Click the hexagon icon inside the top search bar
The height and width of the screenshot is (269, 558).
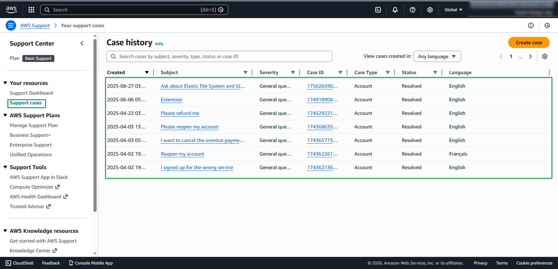click(221, 10)
